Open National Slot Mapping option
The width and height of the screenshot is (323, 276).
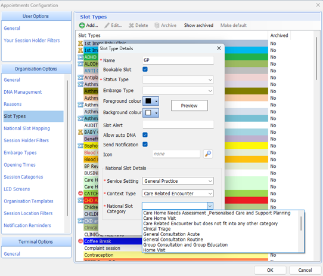(x=27, y=128)
